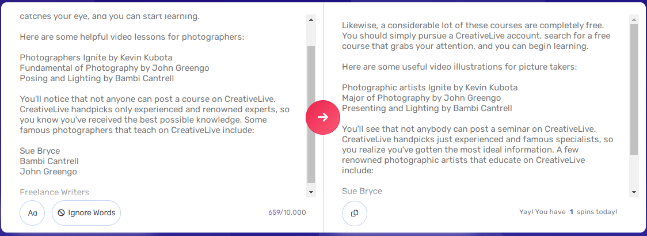Place cursor on 'Freelance Writers' in input
This screenshot has width=647, height=236.
point(55,192)
